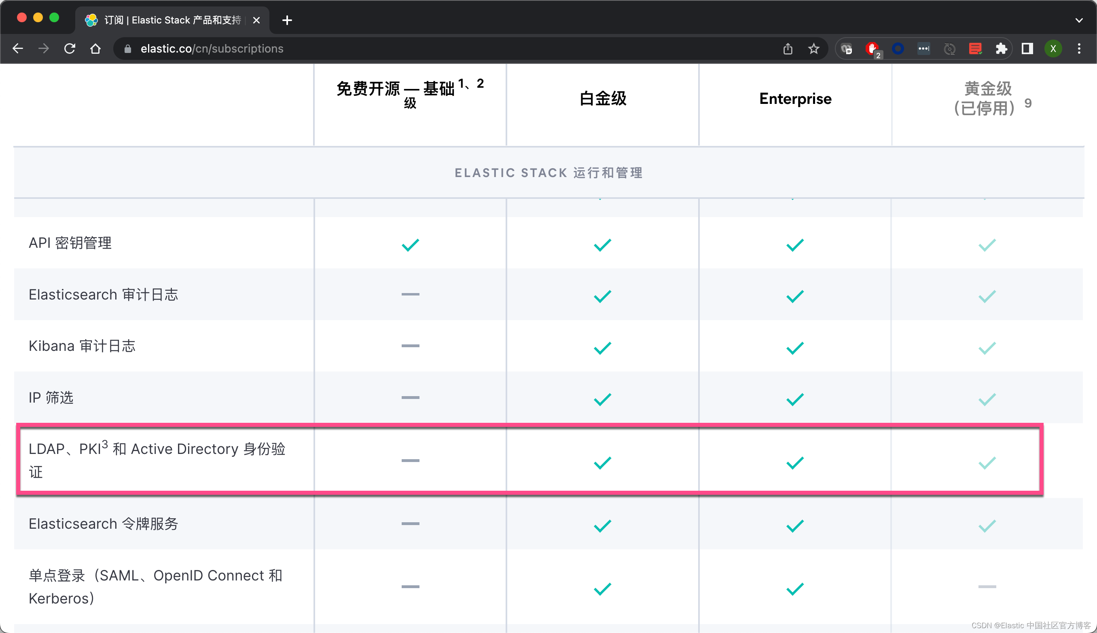Click the Enterprise column header
The image size is (1097, 633).
coord(795,99)
